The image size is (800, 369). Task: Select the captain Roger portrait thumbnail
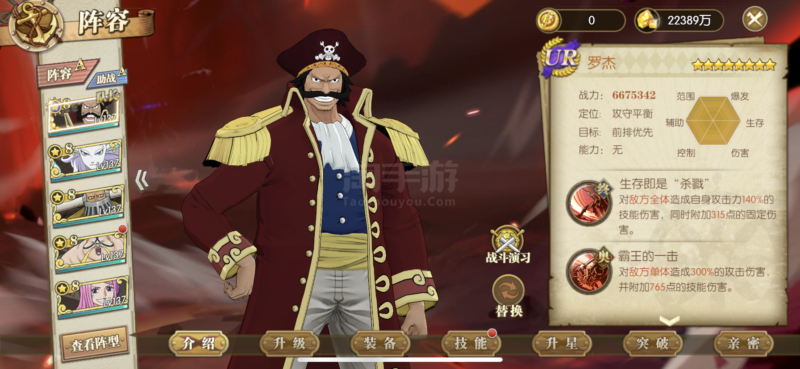[84, 114]
